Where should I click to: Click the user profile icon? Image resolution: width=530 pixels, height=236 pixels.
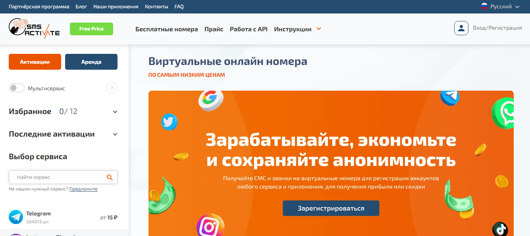pos(461,28)
